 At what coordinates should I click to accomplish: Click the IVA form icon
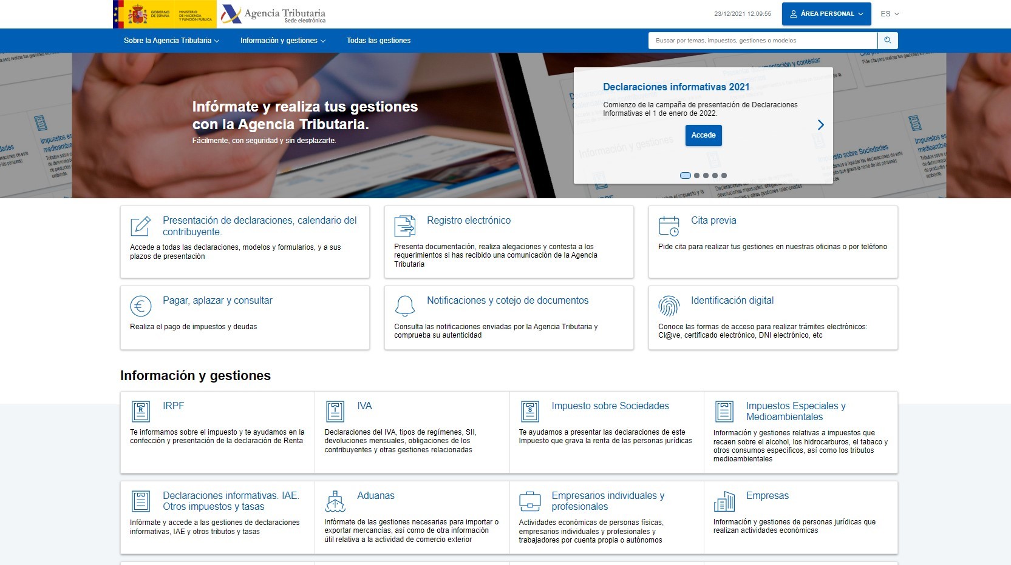tap(335, 412)
